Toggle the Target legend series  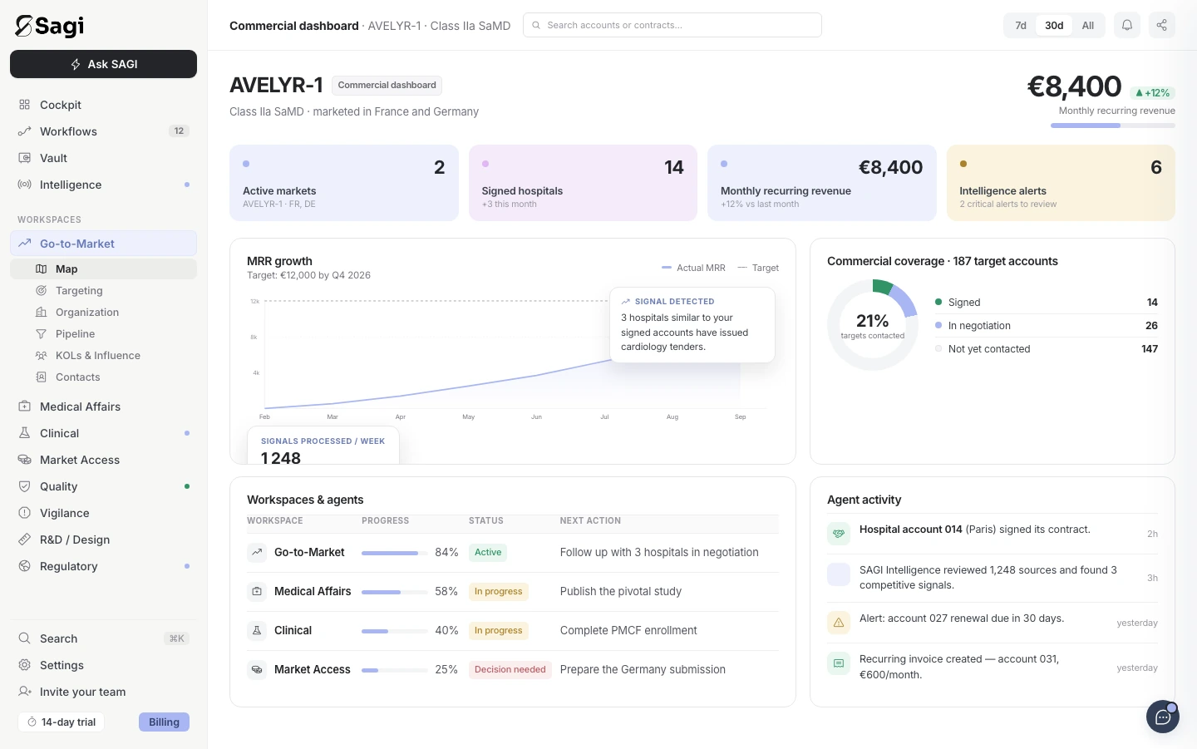pyautogui.click(x=758, y=268)
